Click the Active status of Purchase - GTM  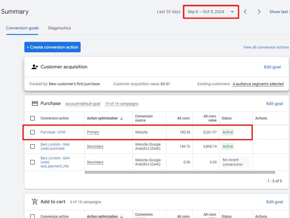(228, 132)
